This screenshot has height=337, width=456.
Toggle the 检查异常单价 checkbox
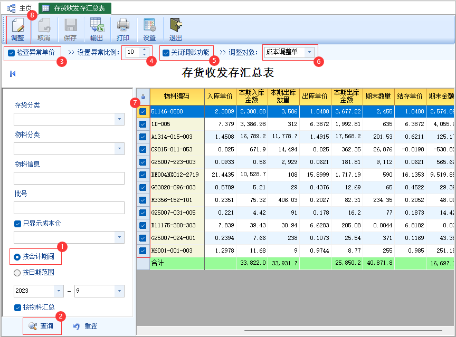pyautogui.click(x=11, y=53)
